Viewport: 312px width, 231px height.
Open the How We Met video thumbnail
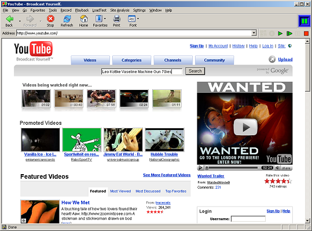coord(40,212)
